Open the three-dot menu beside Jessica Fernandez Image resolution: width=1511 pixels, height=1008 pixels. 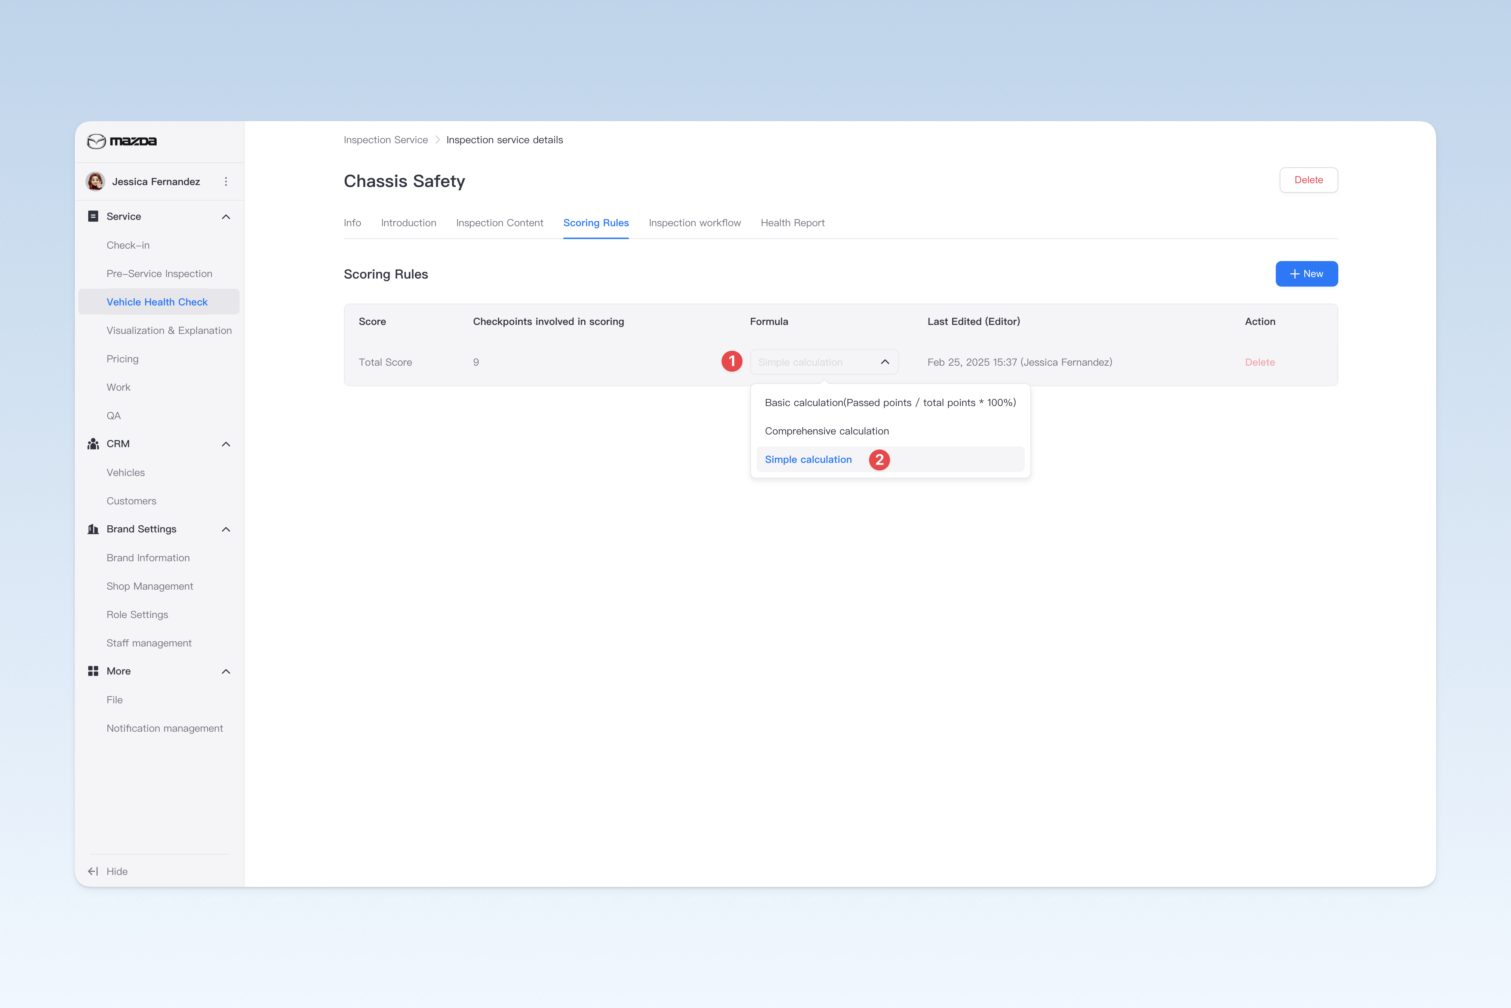[225, 182]
